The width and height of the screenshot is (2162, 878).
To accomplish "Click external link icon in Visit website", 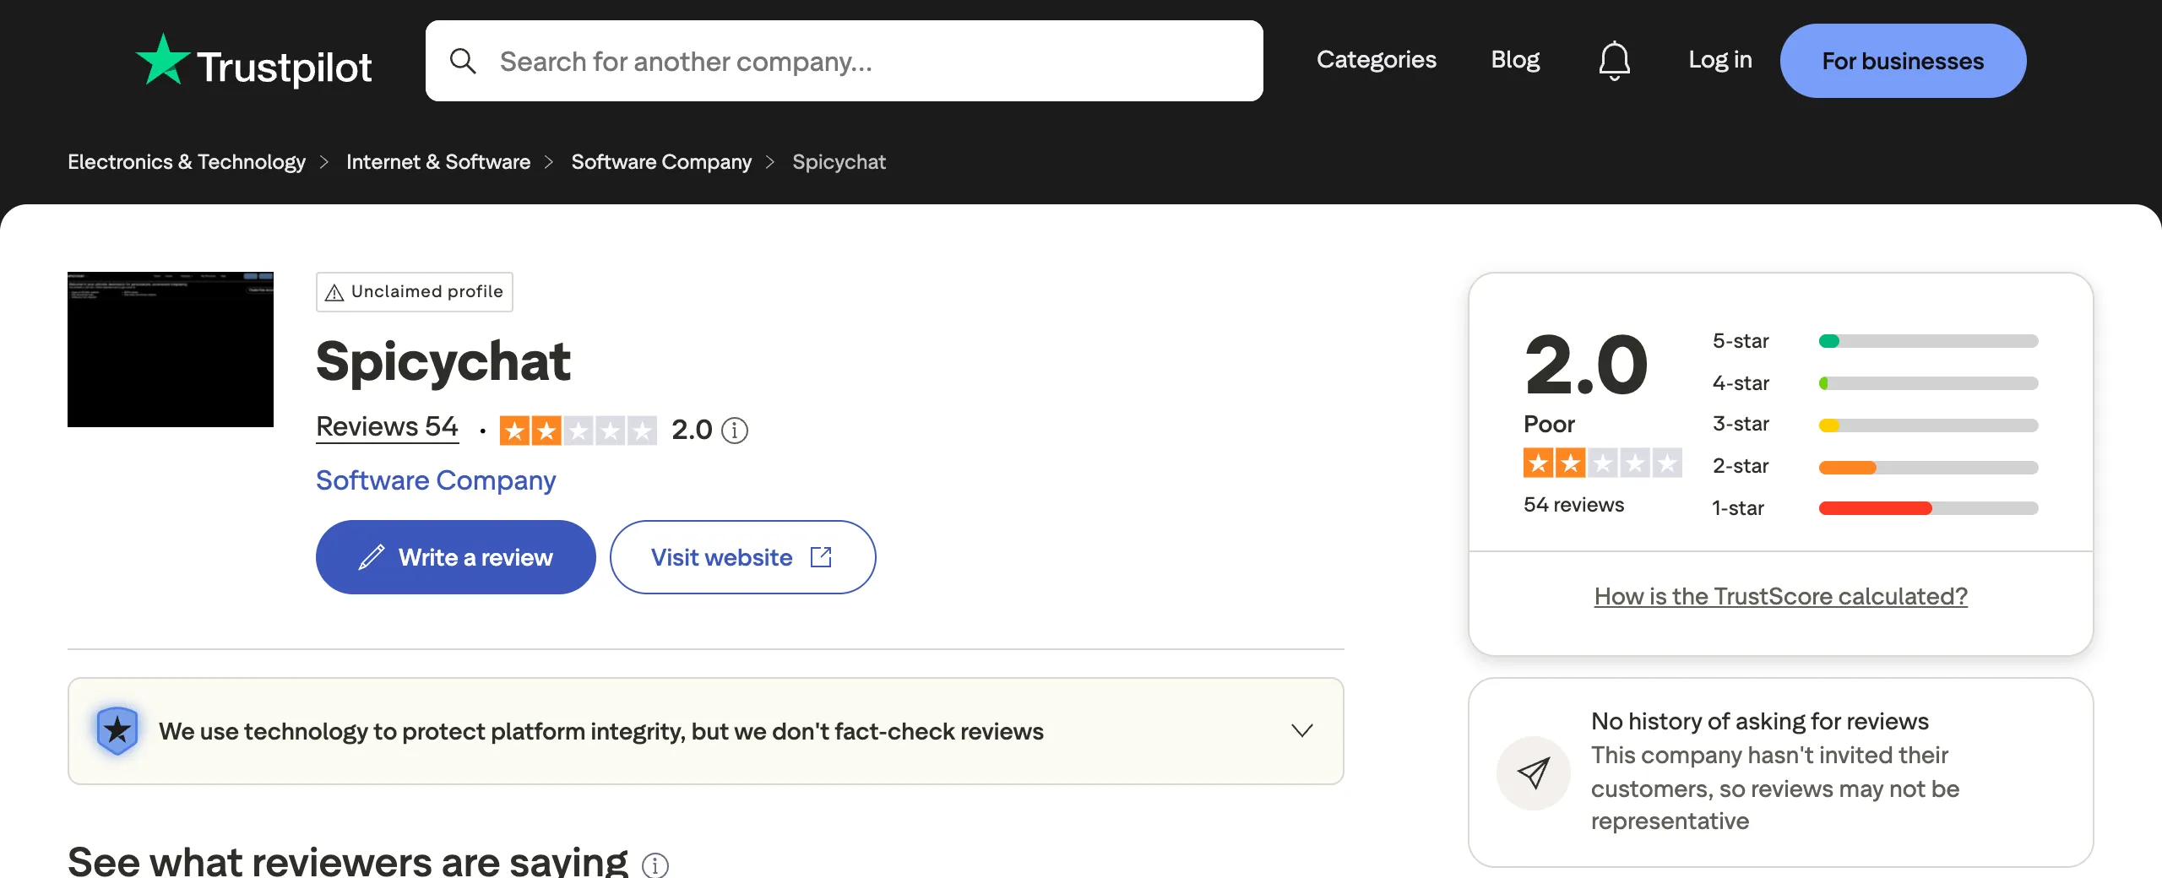I will [821, 557].
